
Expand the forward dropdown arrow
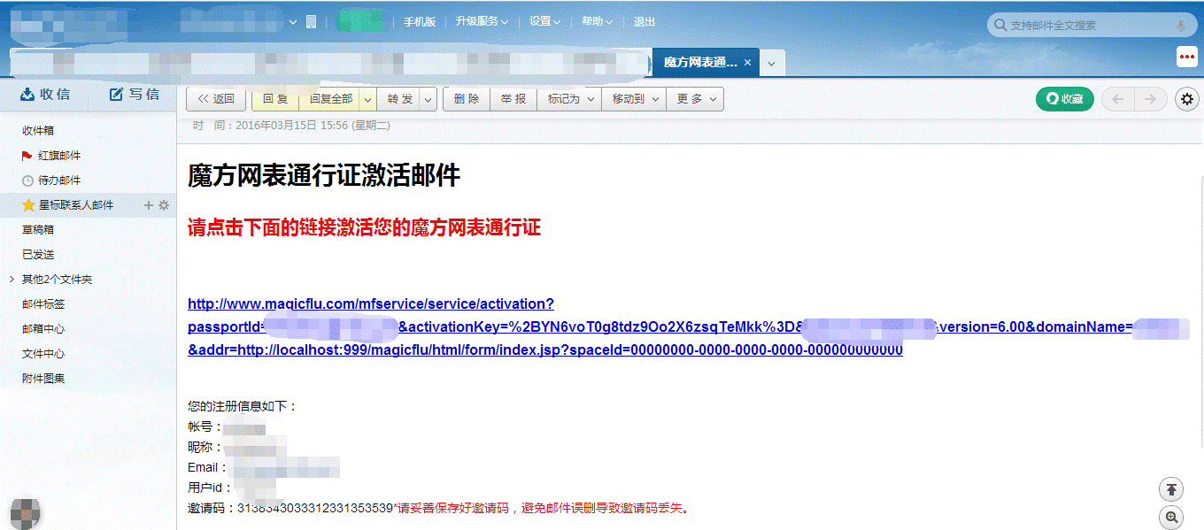(428, 99)
